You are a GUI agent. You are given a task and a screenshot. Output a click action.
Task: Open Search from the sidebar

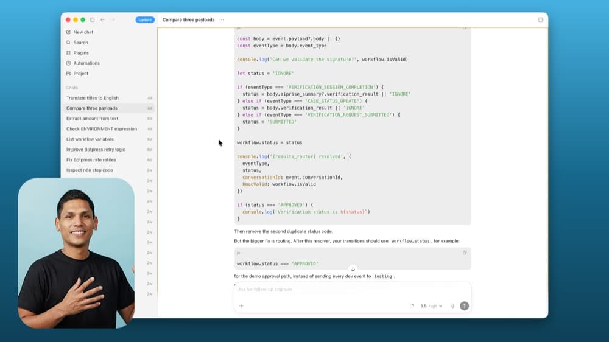coord(80,43)
